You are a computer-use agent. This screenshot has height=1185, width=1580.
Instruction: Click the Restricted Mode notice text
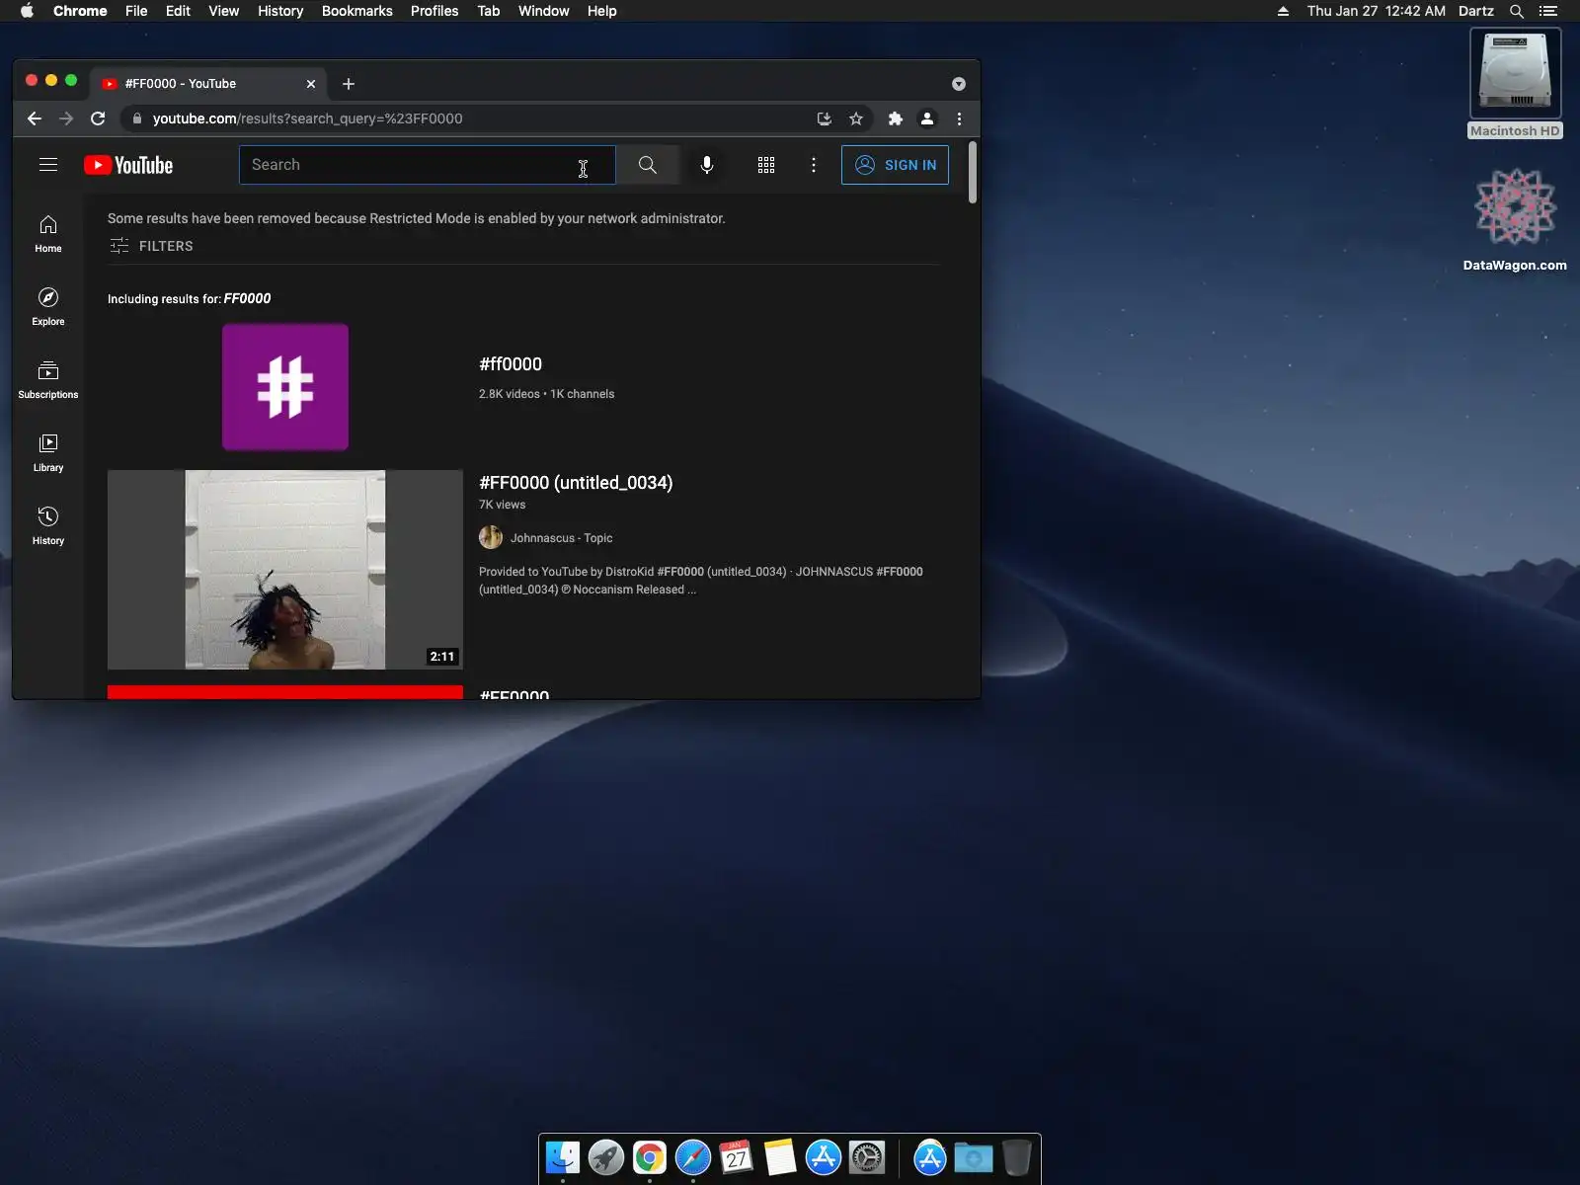click(416, 218)
